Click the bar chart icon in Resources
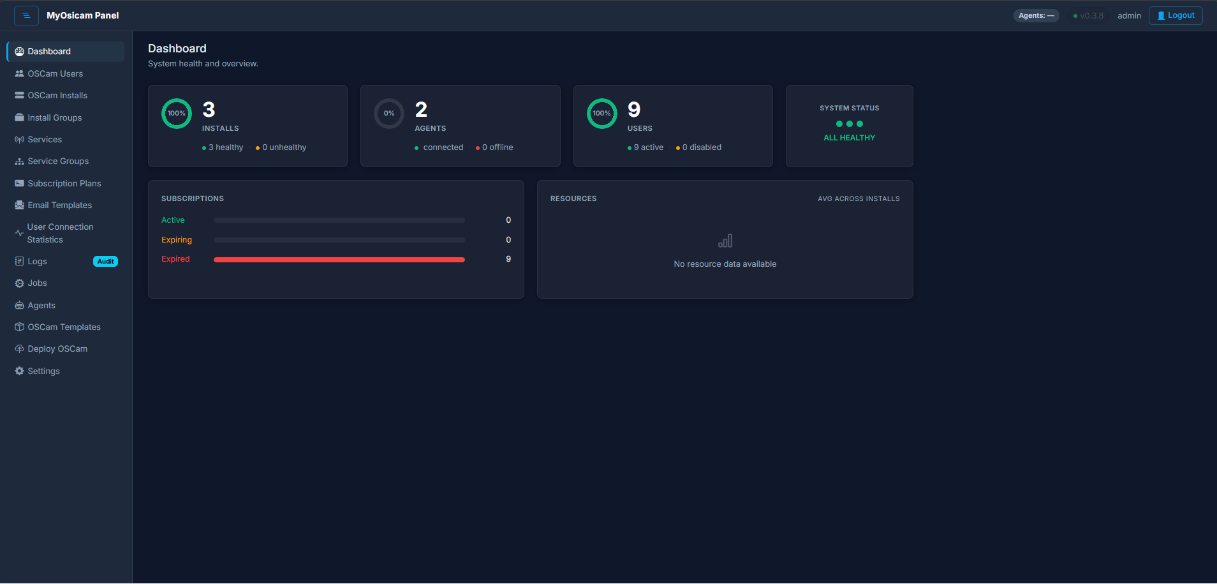Image resolution: width=1217 pixels, height=584 pixels. (x=725, y=241)
